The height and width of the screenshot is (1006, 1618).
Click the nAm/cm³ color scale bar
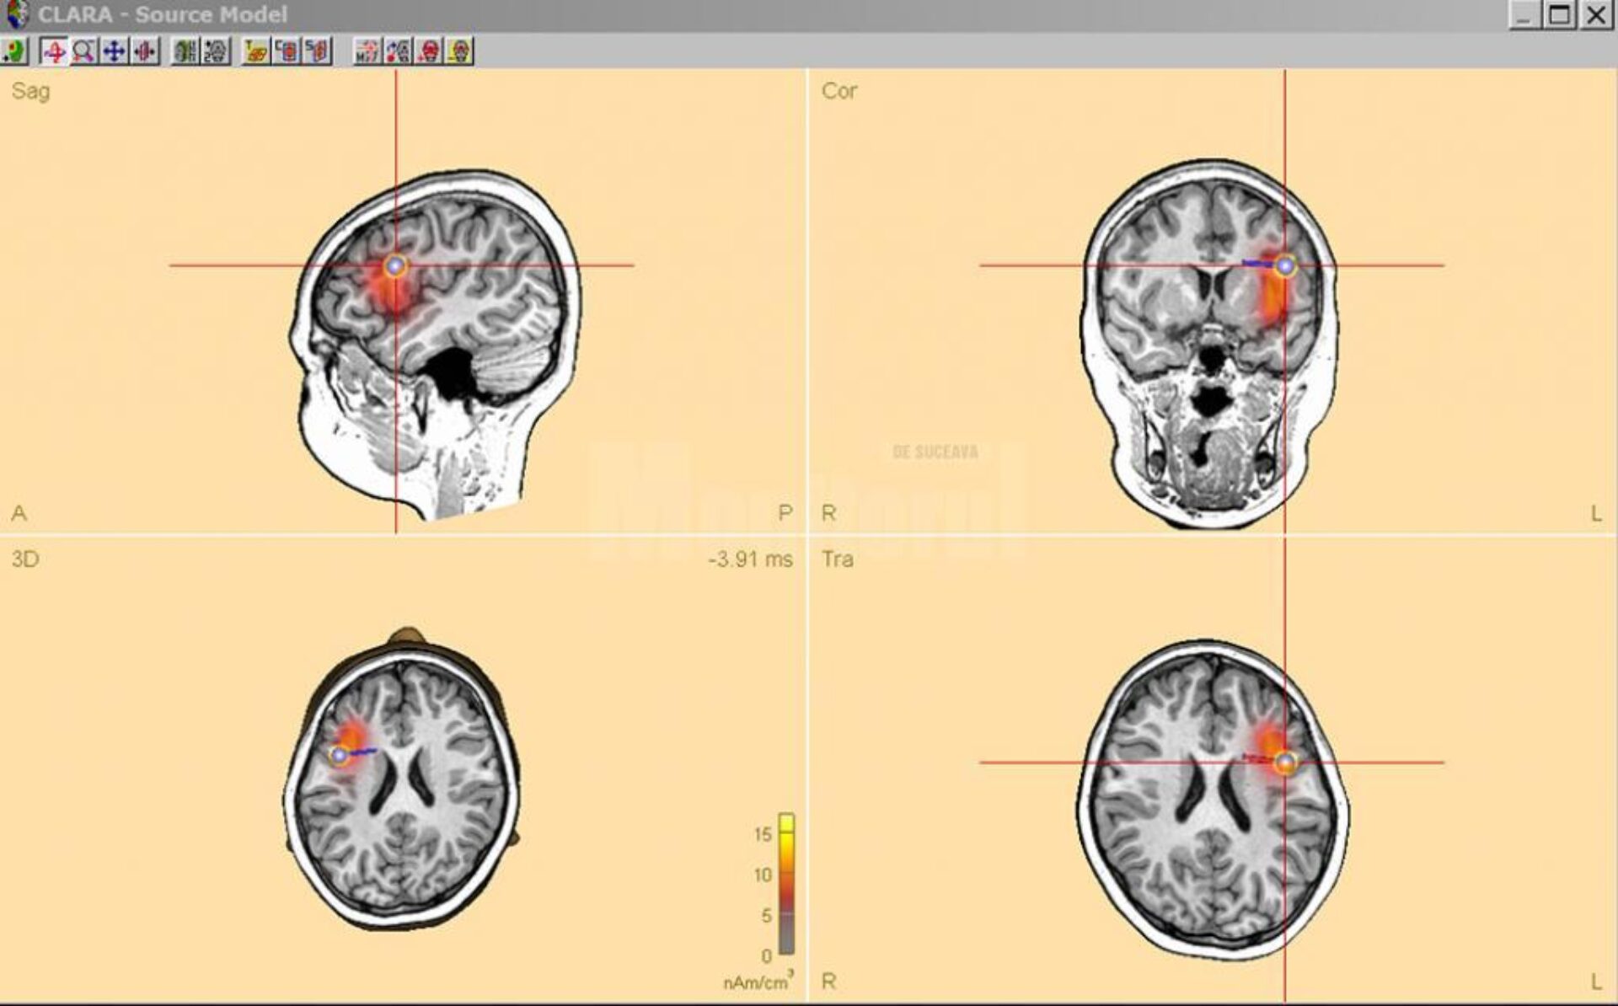(786, 884)
